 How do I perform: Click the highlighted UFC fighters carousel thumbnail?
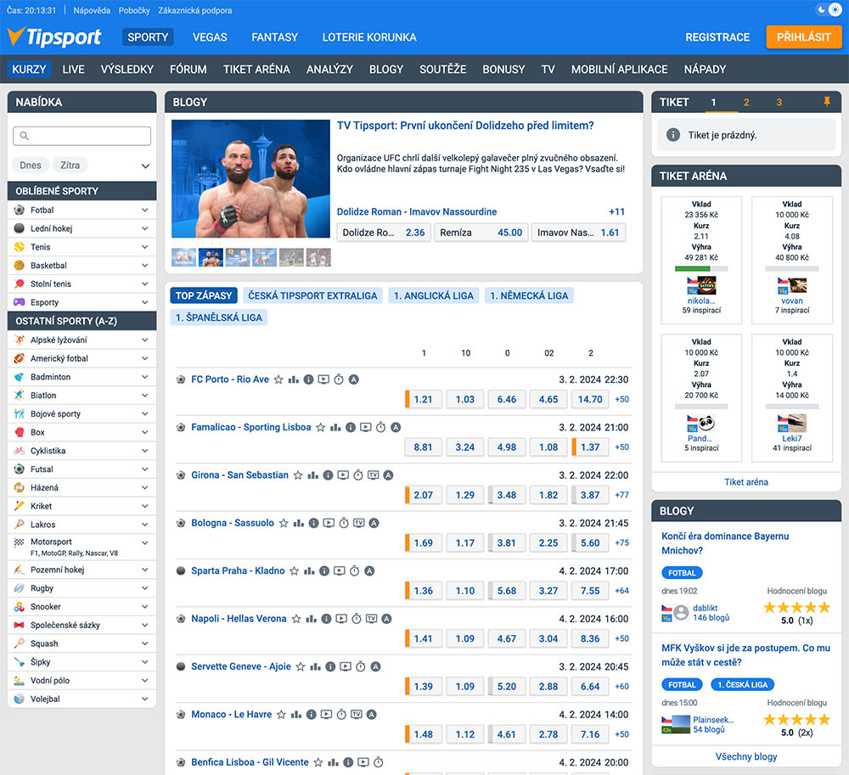211,257
